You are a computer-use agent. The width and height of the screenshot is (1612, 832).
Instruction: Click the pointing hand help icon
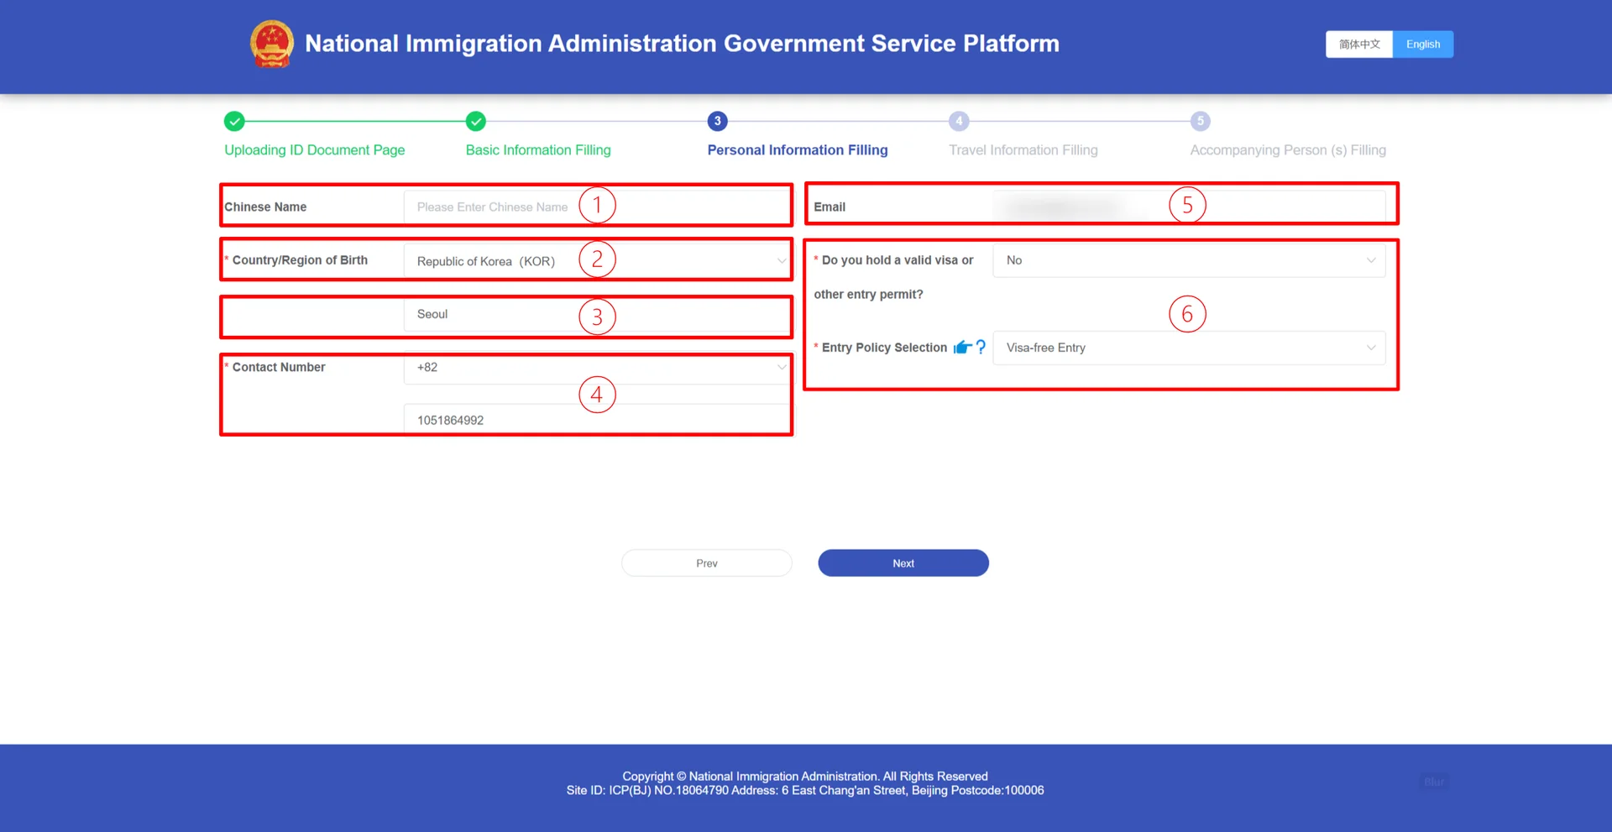(x=962, y=348)
